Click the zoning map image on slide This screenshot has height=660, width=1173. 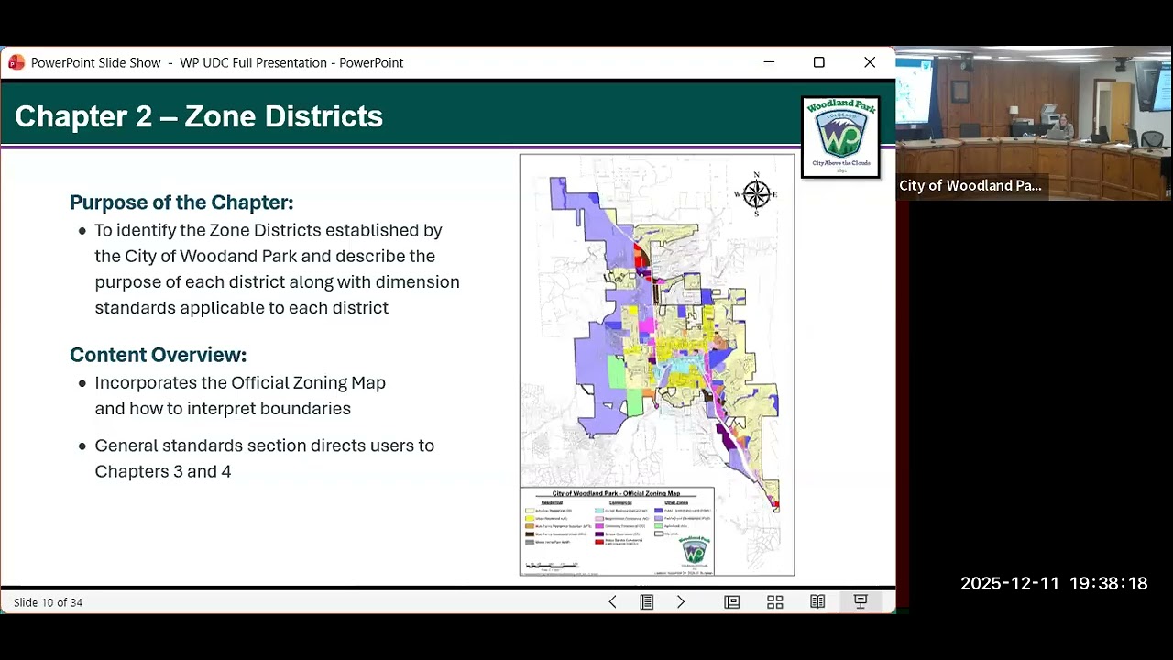click(x=657, y=365)
